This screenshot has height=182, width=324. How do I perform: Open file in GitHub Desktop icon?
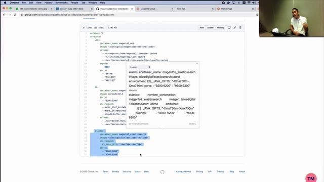(229, 28)
